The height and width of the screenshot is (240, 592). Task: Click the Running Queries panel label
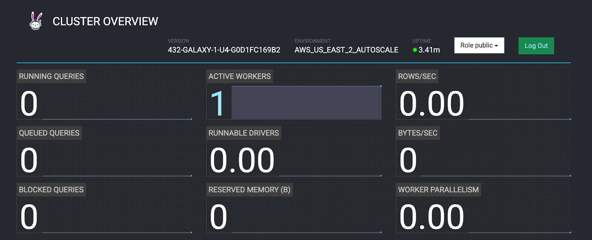(51, 76)
